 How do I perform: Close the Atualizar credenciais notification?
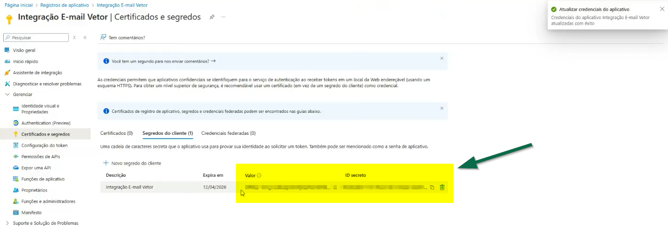pos(662,9)
